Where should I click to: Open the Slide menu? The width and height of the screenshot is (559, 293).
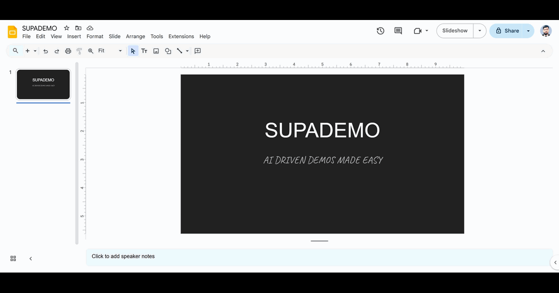(x=115, y=36)
